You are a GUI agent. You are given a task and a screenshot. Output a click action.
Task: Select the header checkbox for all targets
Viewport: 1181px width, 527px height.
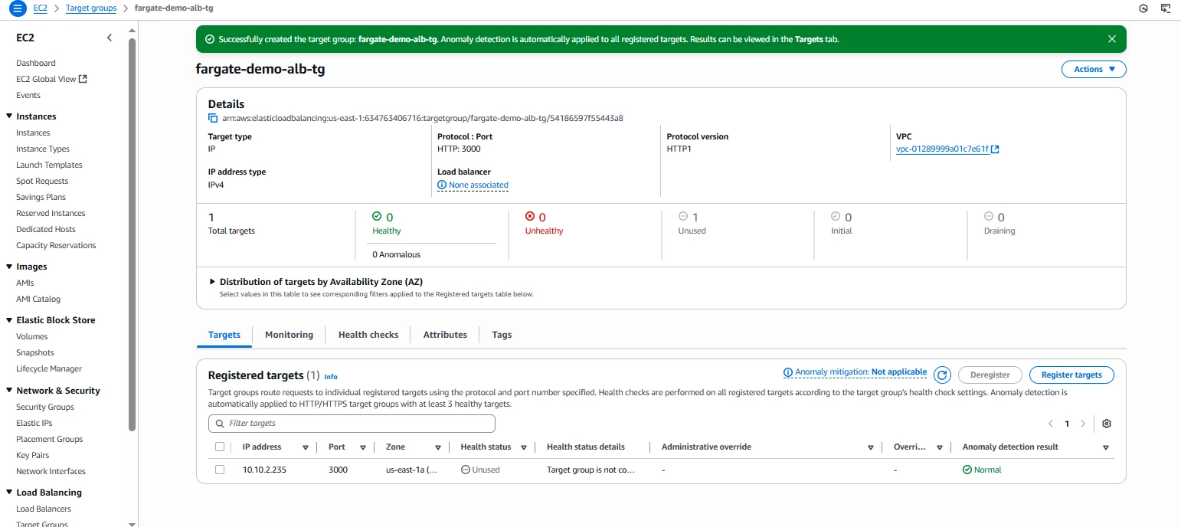(x=220, y=447)
